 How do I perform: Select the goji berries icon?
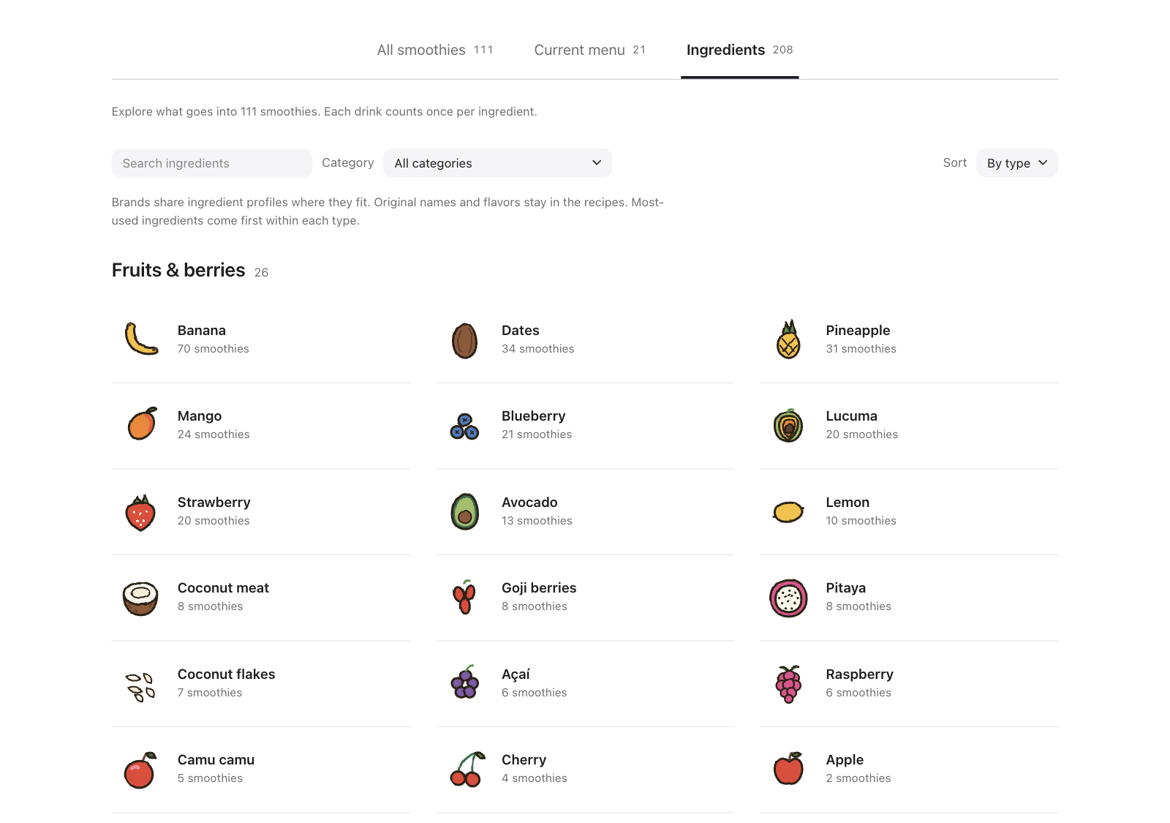tap(465, 597)
